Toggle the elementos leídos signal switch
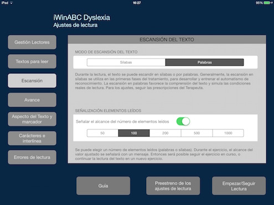 click(183, 122)
